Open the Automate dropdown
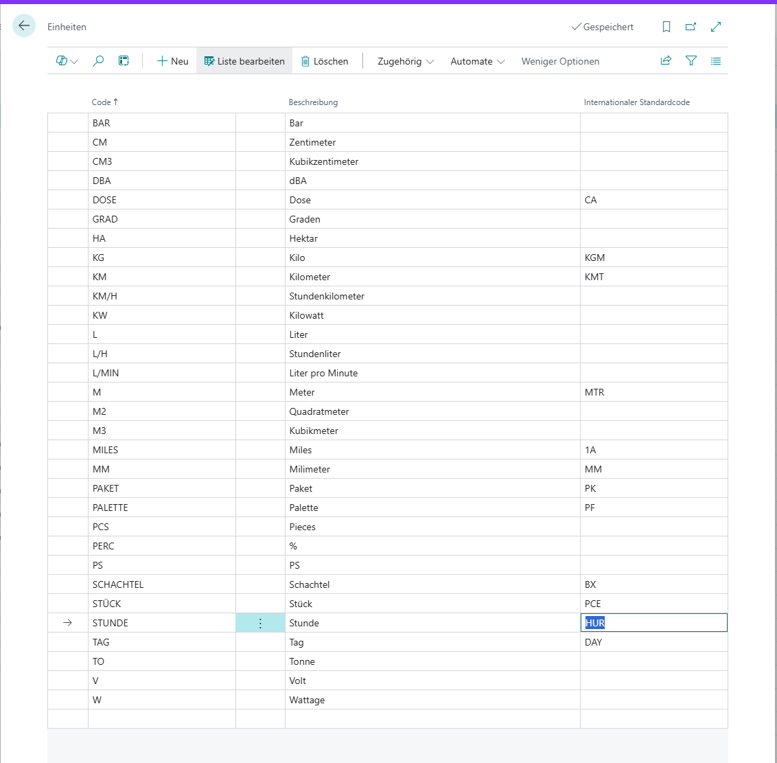The width and height of the screenshot is (777, 763). 476,61
